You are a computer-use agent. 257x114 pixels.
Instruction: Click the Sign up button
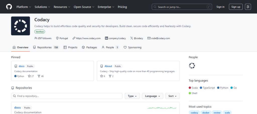tap(236, 7)
